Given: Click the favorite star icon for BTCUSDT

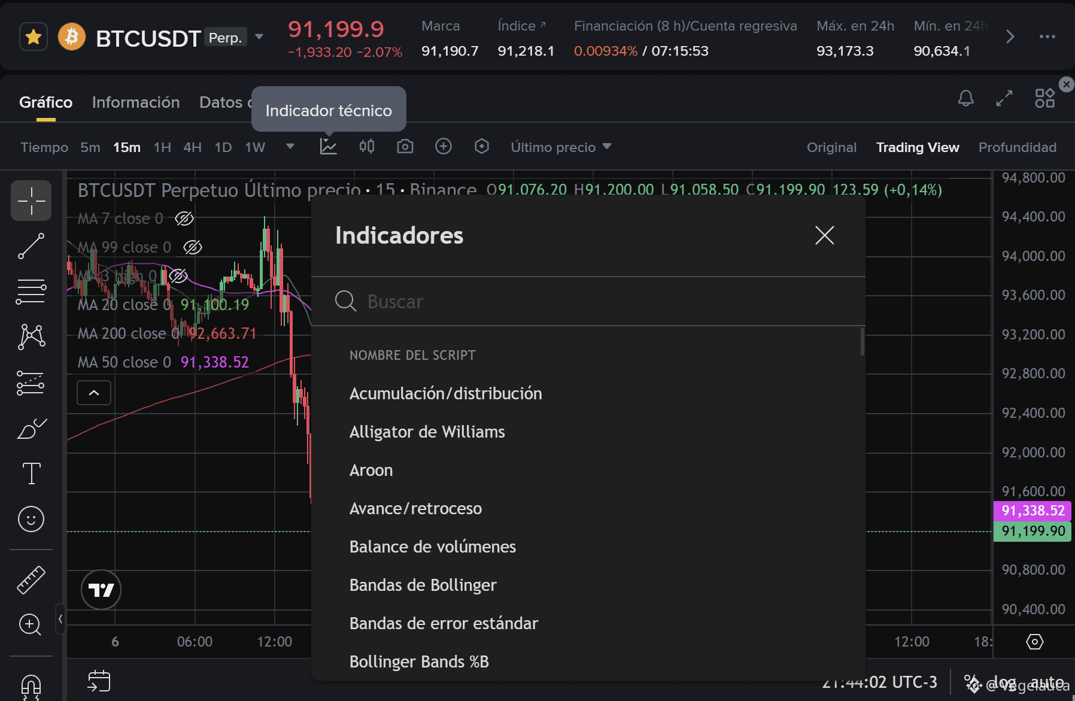Looking at the screenshot, I should (x=34, y=37).
